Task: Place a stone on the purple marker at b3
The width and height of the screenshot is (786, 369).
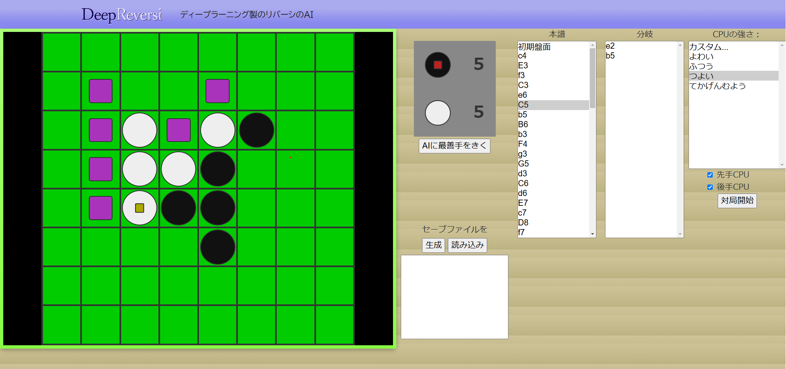Action: 101,130
